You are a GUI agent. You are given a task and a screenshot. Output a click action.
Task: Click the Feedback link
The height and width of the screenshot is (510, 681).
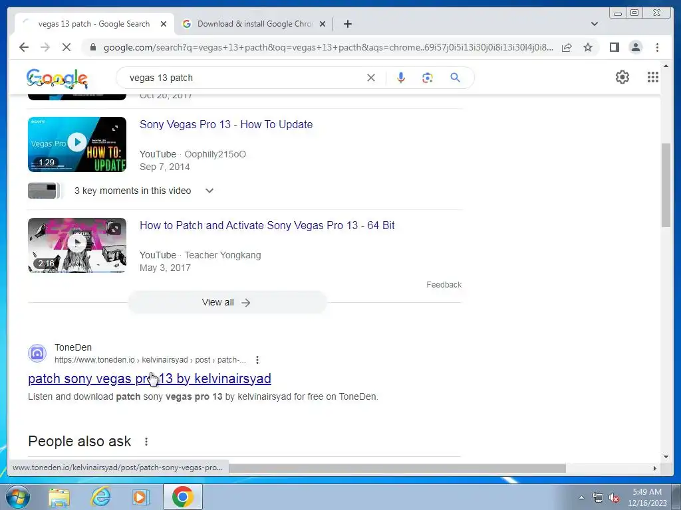[444, 285]
